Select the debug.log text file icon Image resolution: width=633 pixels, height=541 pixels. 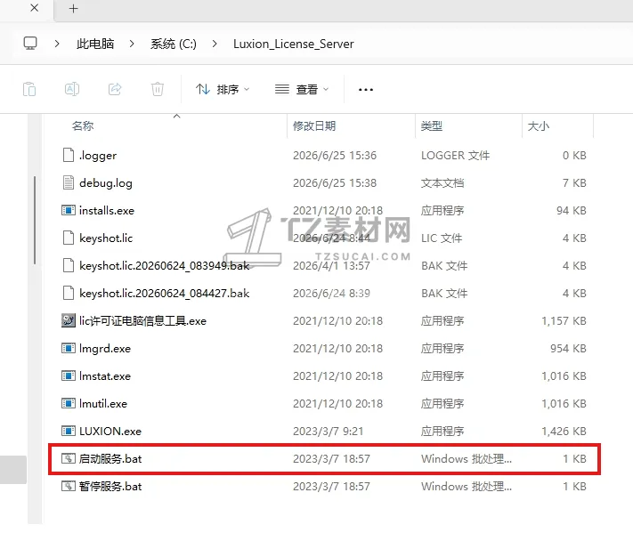click(x=69, y=182)
